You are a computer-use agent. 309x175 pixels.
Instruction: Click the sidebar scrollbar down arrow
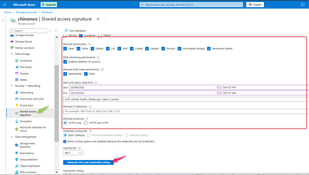tap(56, 172)
